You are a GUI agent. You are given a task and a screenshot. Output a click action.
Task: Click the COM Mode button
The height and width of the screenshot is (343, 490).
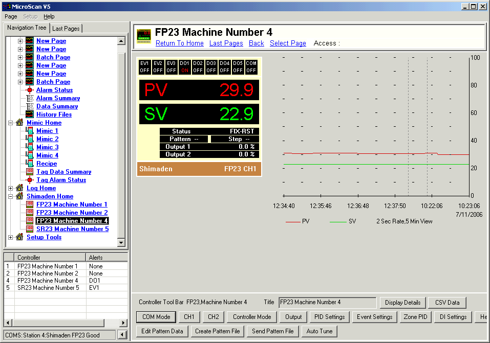pyautogui.click(x=156, y=317)
